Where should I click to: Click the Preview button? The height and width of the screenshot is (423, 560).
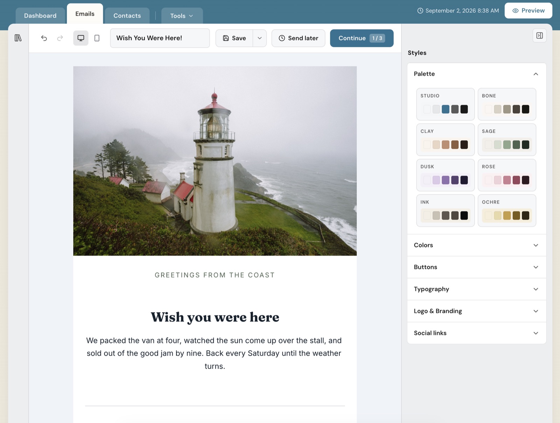(x=528, y=11)
